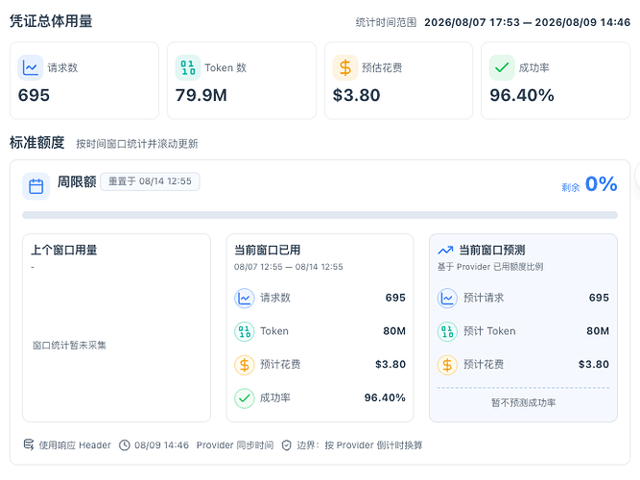Click the Token binary icon in 当前窗口已用
The width and height of the screenshot is (640, 480).
pyautogui.click(x=244, y=331)
